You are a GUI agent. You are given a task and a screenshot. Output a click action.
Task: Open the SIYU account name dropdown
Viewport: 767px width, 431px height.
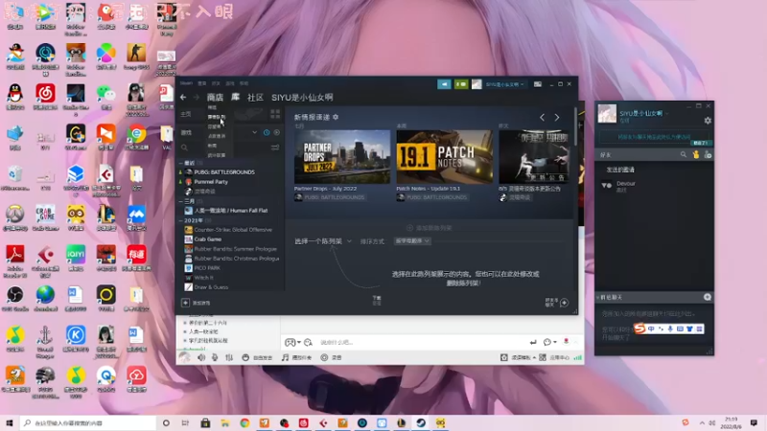505,84
